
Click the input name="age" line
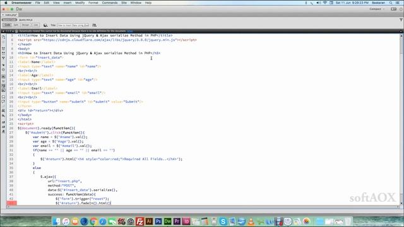click(57, 79)
